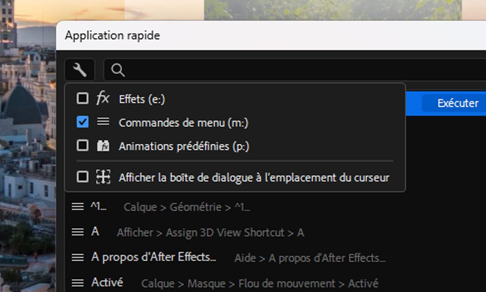
Task: Click the magnifying glass search icon
Action: (118, 70)
